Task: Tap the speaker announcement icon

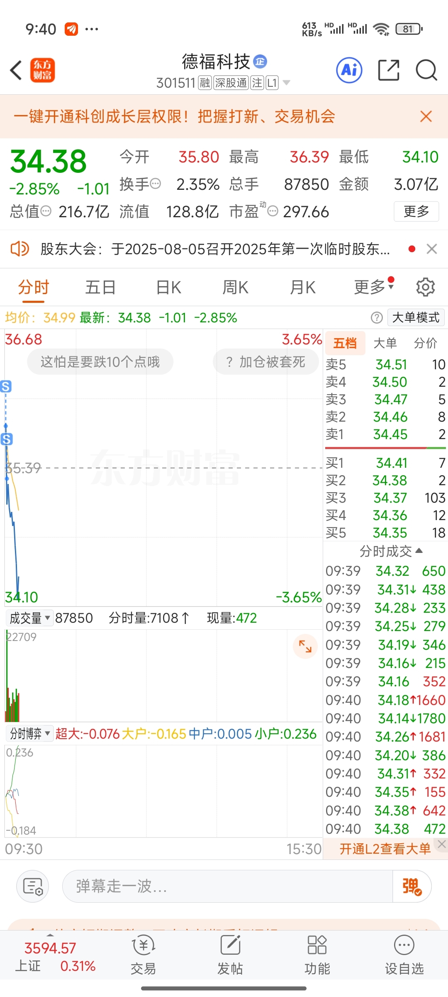Action: tap(19, 249)
